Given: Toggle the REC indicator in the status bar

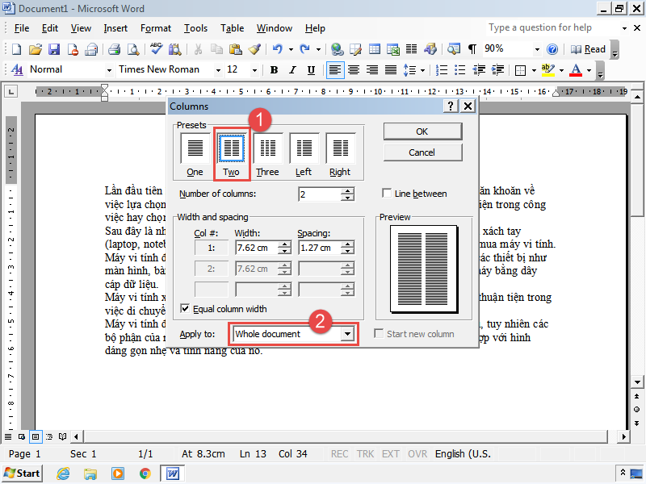Looking at the screenshot, I should coord(339,454).
